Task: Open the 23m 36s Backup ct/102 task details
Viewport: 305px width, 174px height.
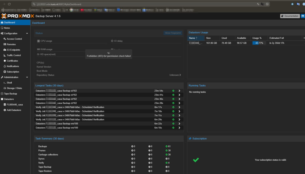Action: 179,99
